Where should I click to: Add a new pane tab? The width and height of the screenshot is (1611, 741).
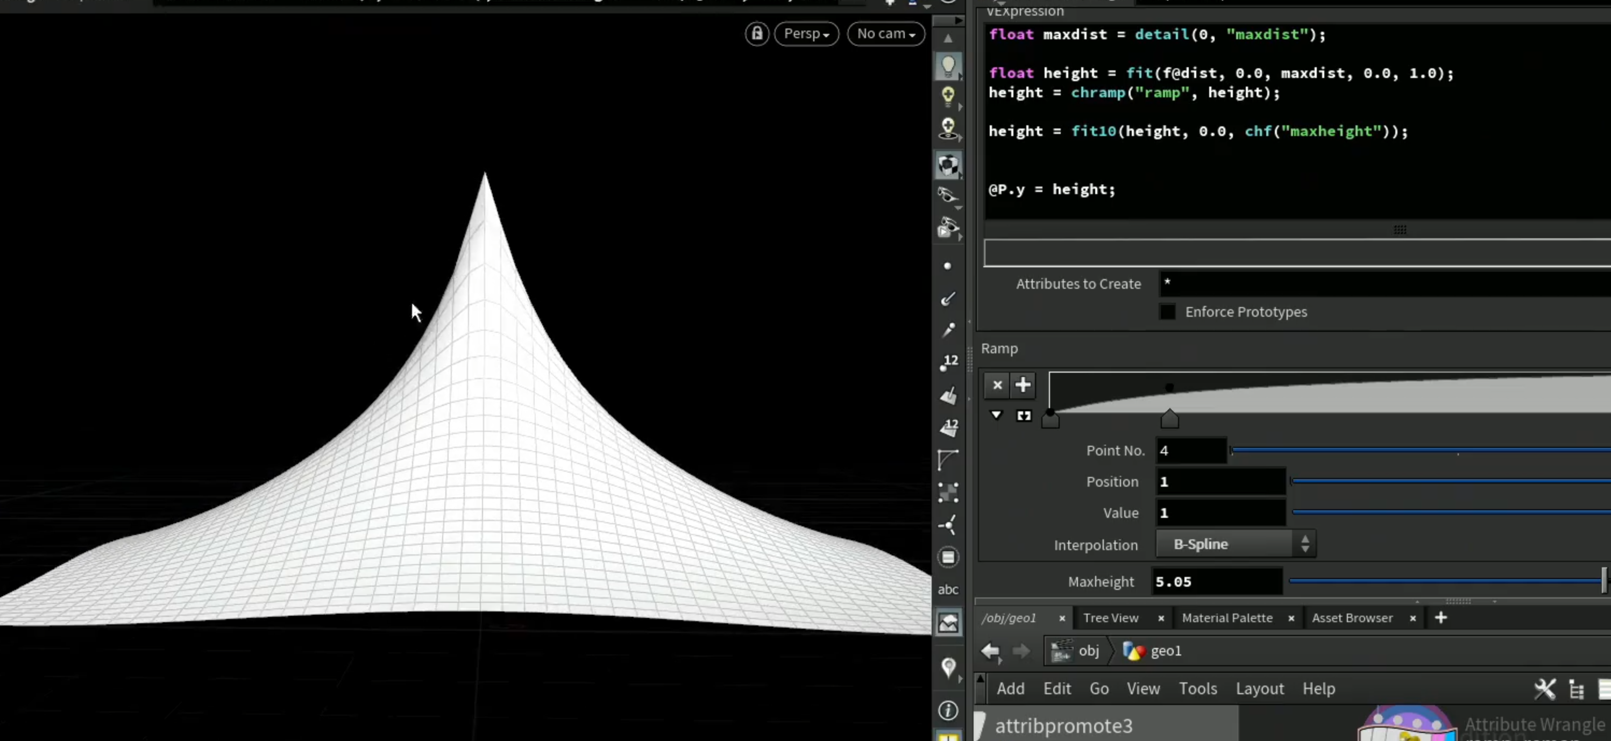click(x=1441, y=618)
